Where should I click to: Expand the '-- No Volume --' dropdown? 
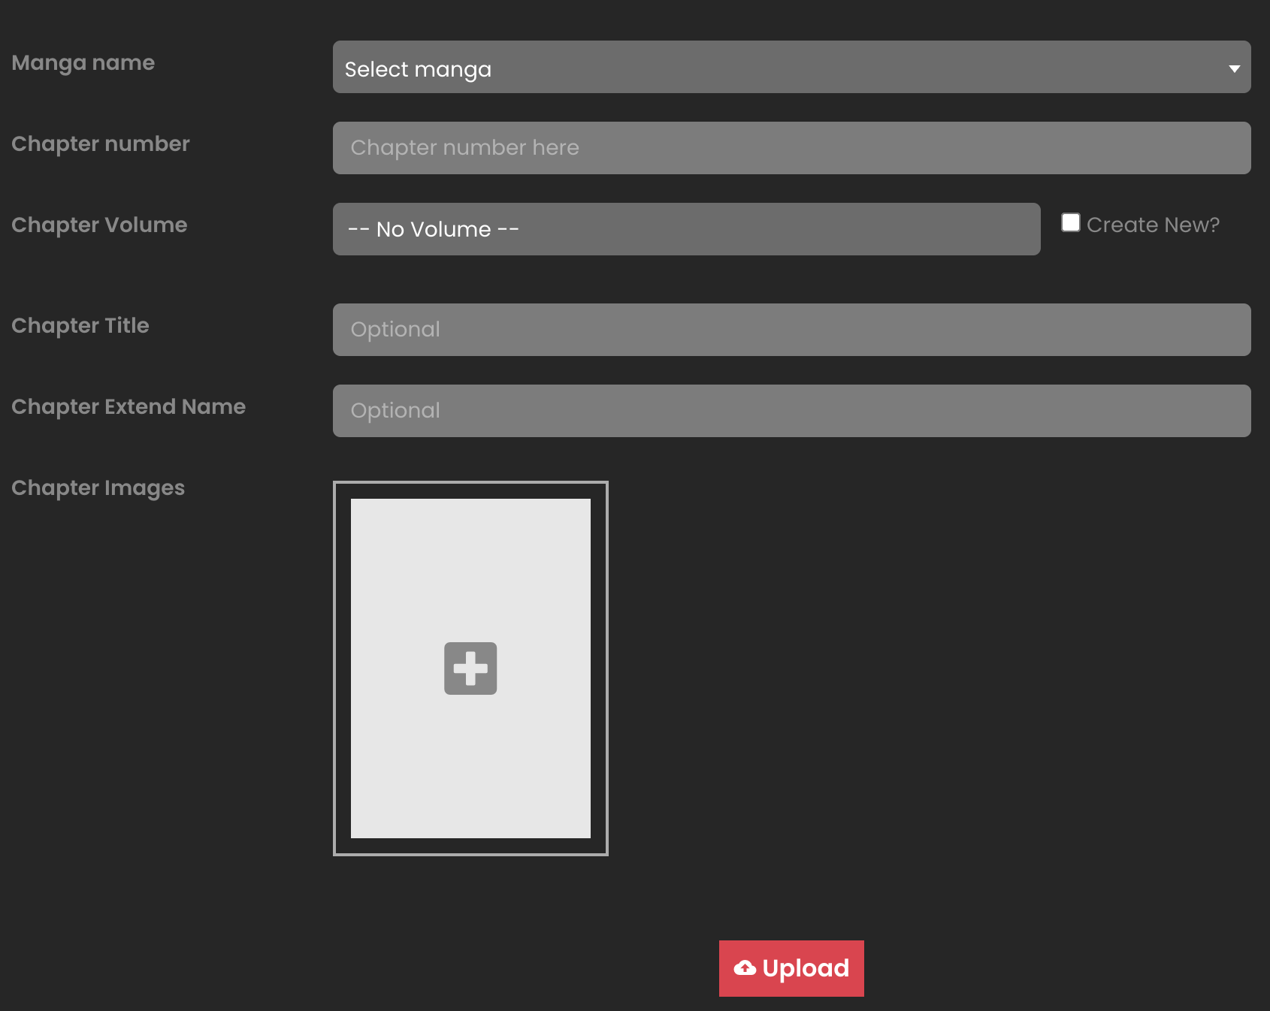(x=686, y=229)
